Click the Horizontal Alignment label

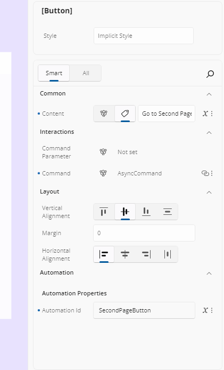[56, 254]
